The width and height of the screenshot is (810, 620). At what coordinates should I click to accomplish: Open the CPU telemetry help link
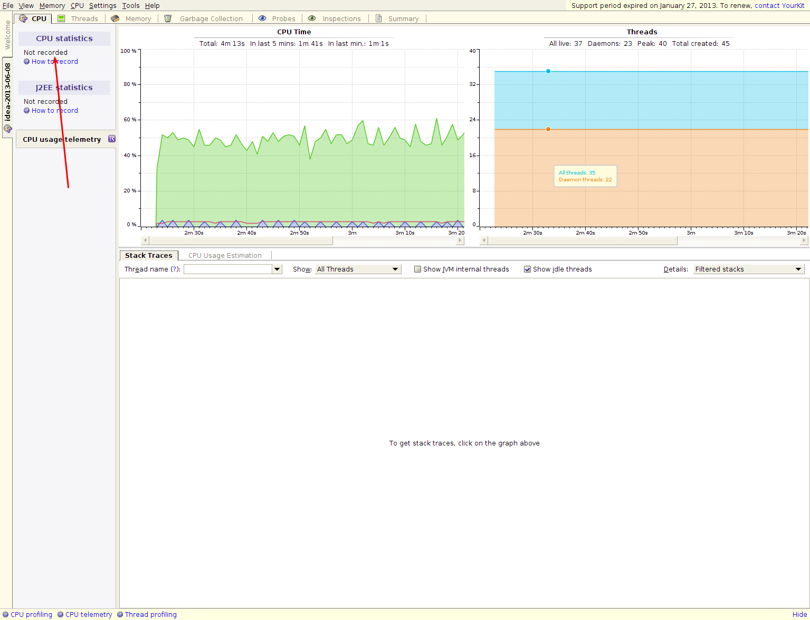click(89, 615)
